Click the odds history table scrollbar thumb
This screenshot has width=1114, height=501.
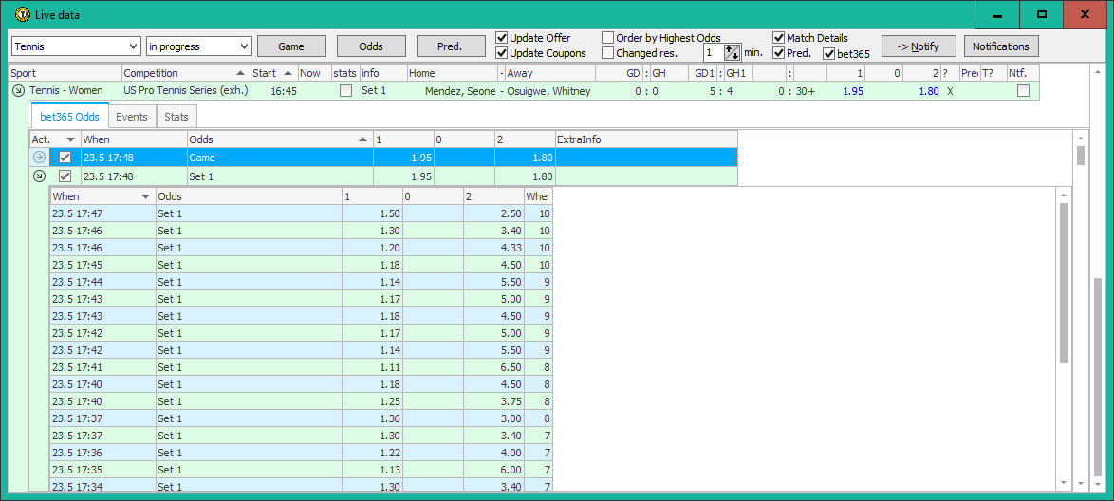click(x=1064, y=283)
